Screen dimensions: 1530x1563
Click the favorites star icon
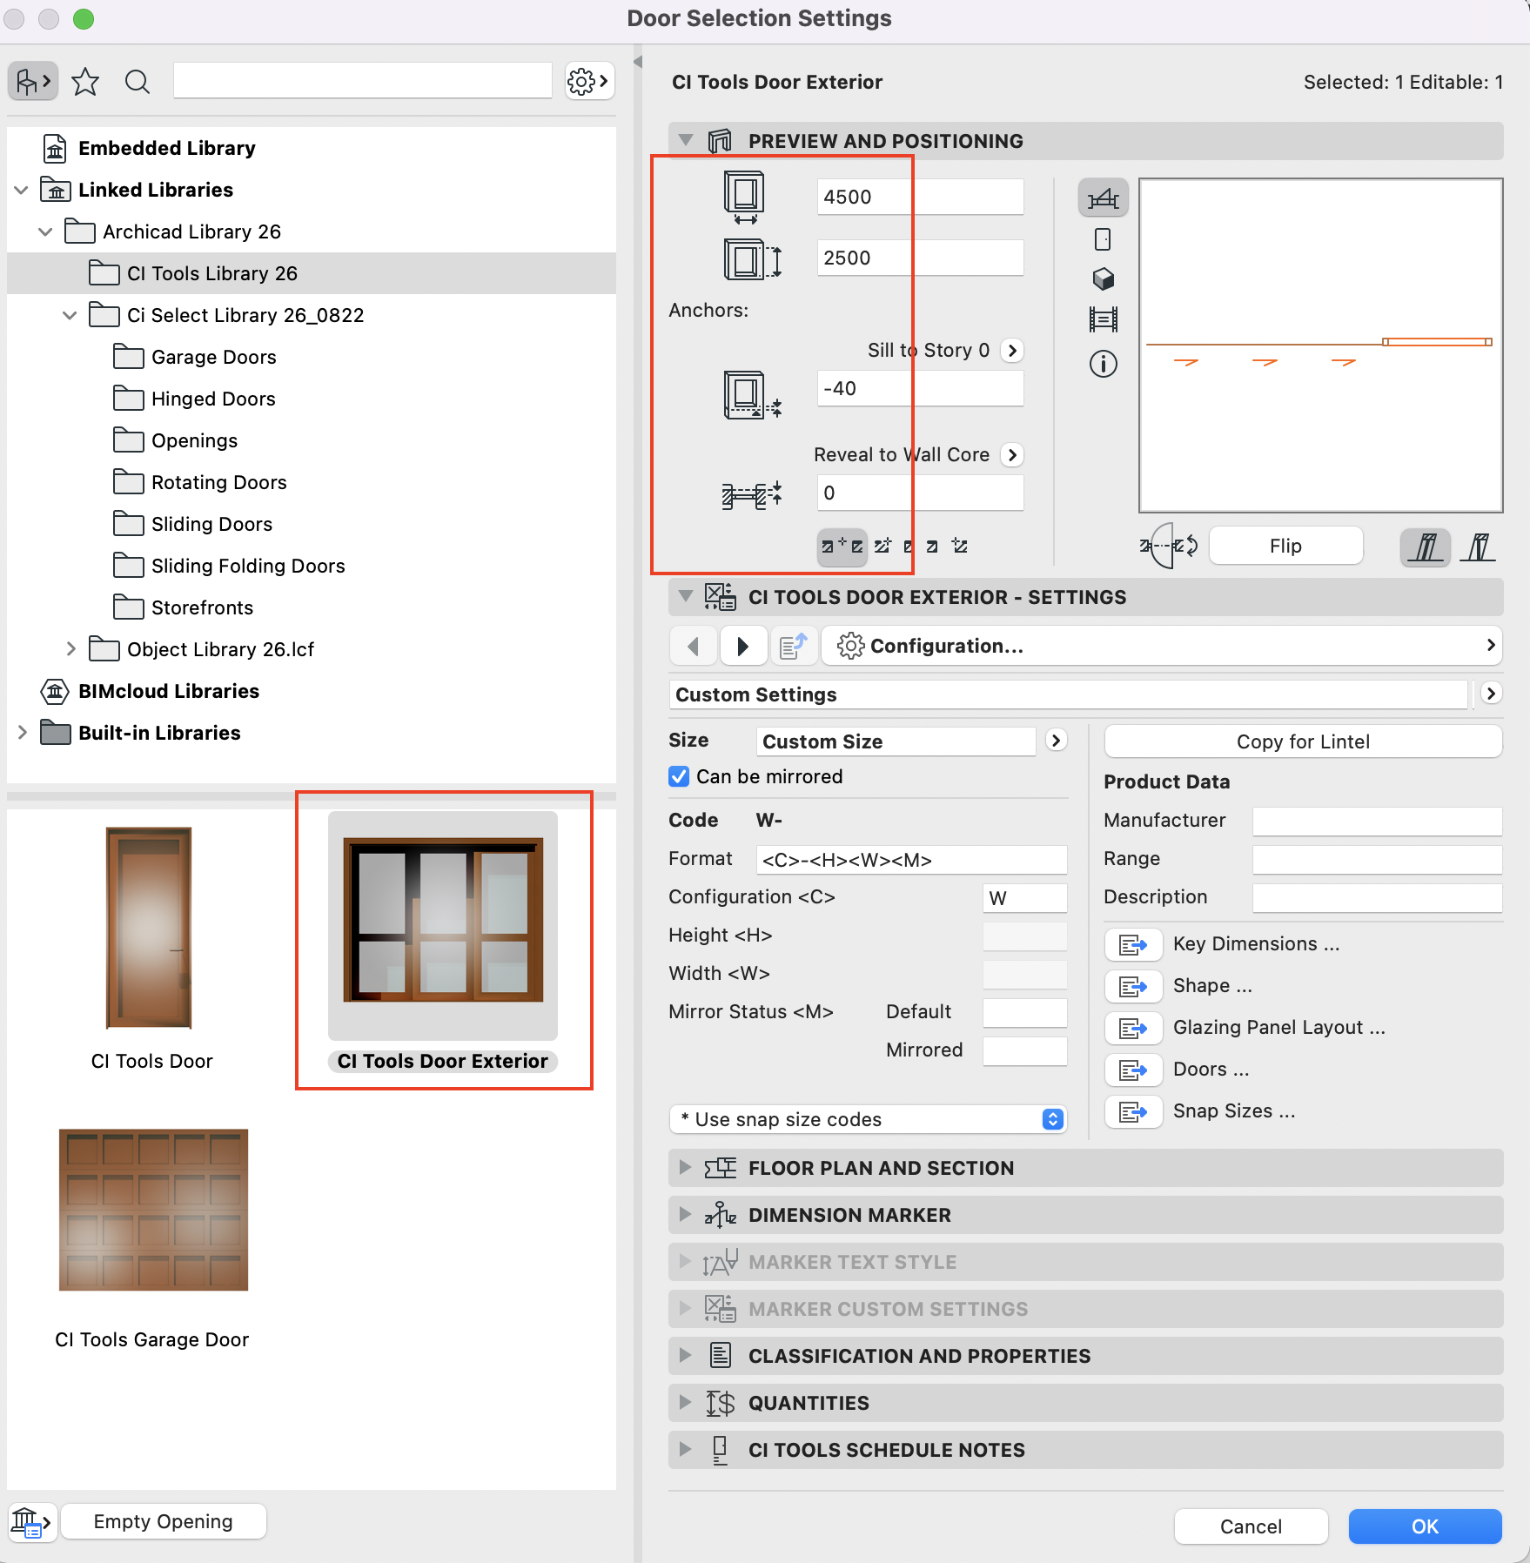coord(85,82)
